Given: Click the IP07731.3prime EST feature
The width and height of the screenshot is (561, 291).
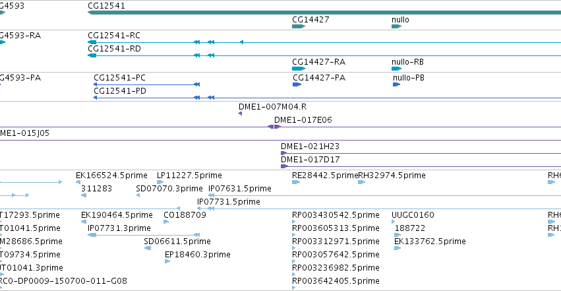Looking at the screenshot, I should [x=144, y=235].
